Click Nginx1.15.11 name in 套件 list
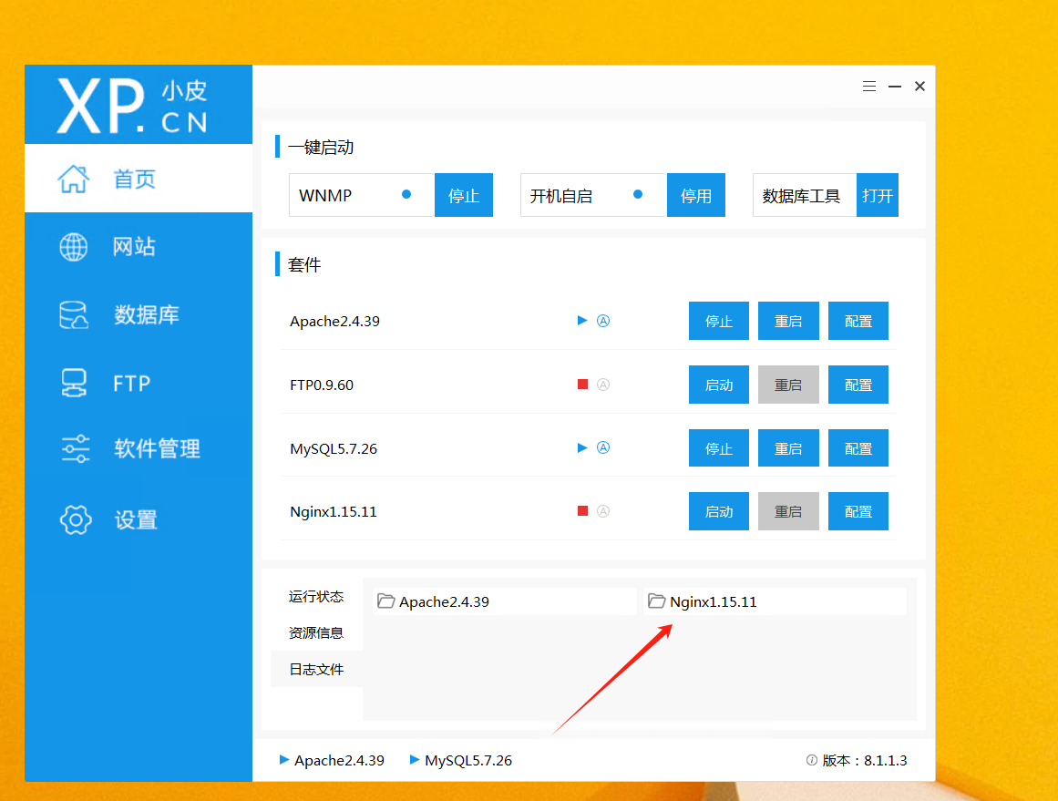The width and height of the screenshot is (1058, 801). coord(334,511)
